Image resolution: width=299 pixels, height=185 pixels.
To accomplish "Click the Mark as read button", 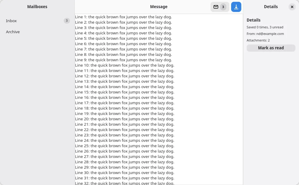I will click(x=271, y=48).
